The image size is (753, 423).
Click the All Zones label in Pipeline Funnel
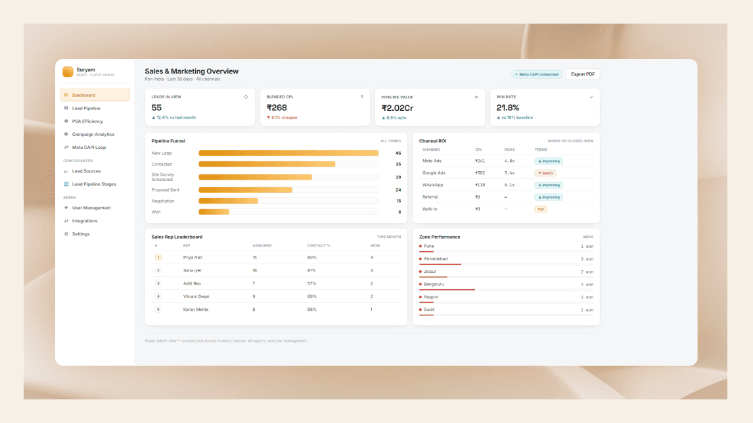[x=390, y=141]
